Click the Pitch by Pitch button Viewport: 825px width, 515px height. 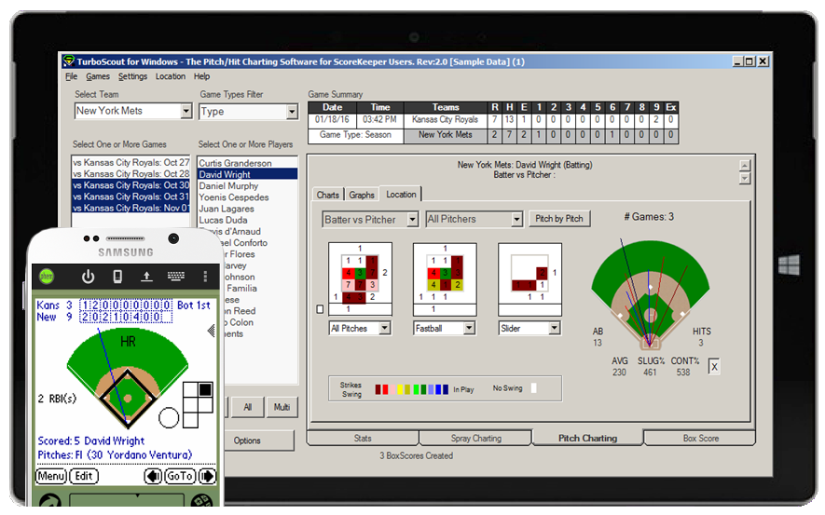coord(558,219)
